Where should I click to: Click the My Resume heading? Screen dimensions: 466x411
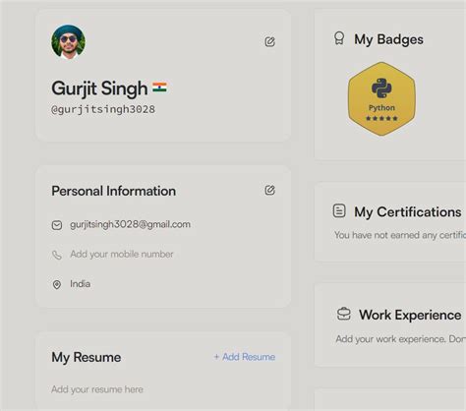pyautogui.click(x=87, y=357)
